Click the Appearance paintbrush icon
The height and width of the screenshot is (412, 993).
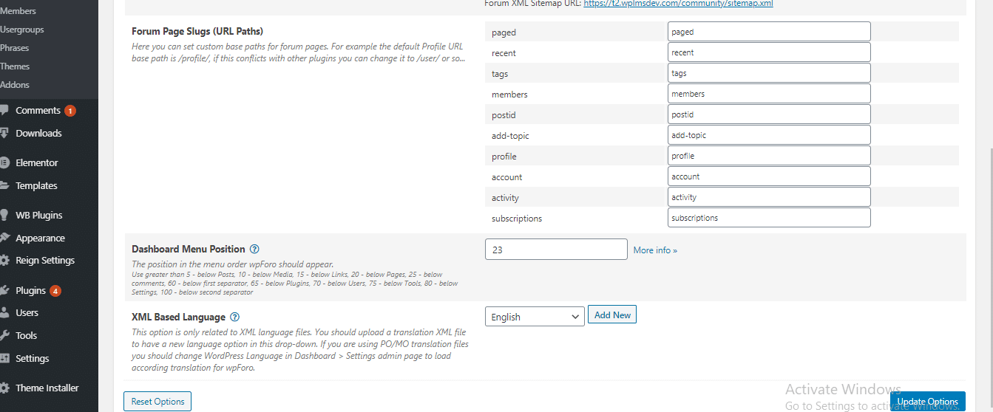click(x=4, y=238)
